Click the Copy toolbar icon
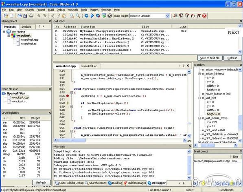243x192 pixels. click(x=58, y=15)
